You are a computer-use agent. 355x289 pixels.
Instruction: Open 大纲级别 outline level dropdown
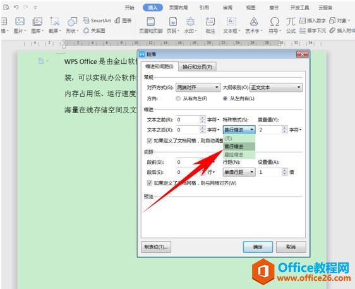pos(276,87)
